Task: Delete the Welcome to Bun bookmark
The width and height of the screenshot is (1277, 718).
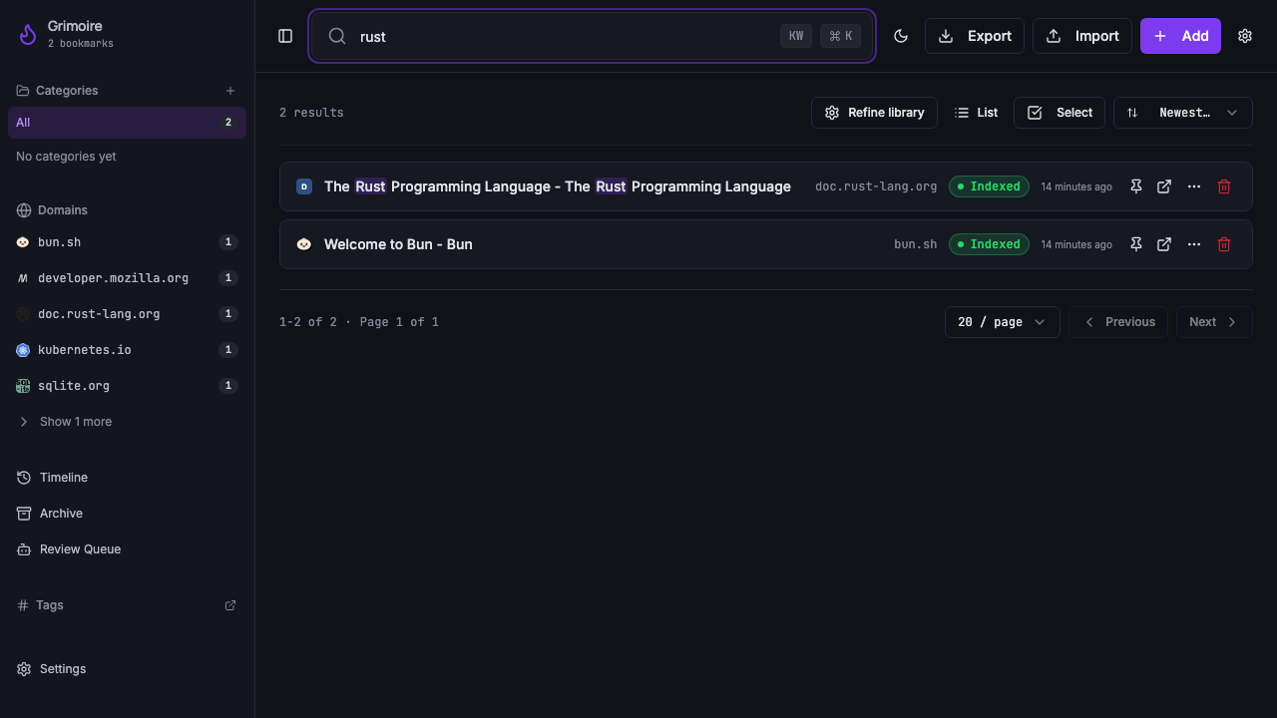Action: (x=1224, y=244)
